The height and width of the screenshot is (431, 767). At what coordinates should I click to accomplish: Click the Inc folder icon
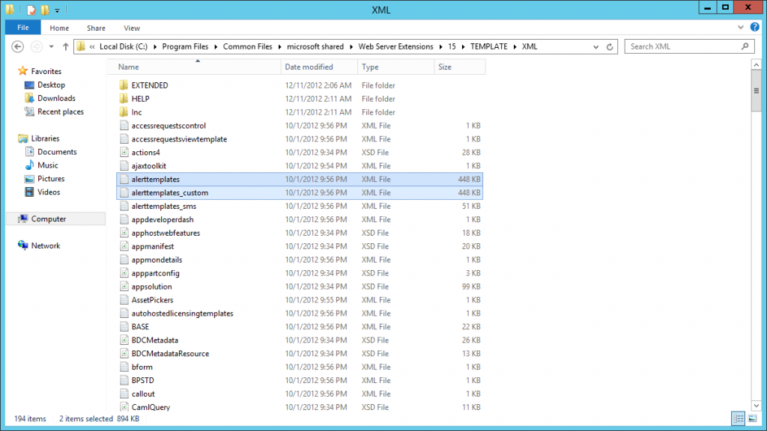[x=124, y=112]
